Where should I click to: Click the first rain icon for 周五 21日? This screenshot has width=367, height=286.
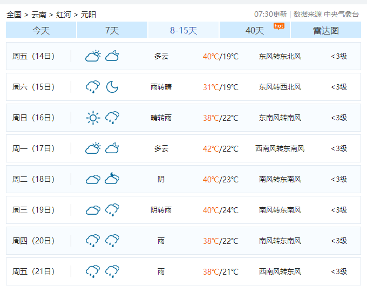[x=93, y=271]
